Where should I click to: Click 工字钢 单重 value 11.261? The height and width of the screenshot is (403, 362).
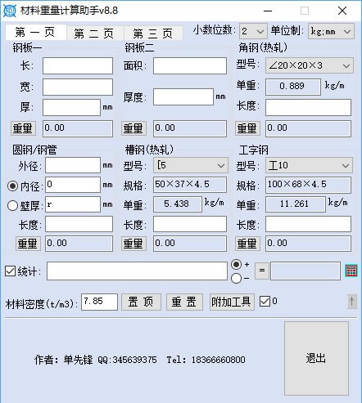click(x=296, y=204)
